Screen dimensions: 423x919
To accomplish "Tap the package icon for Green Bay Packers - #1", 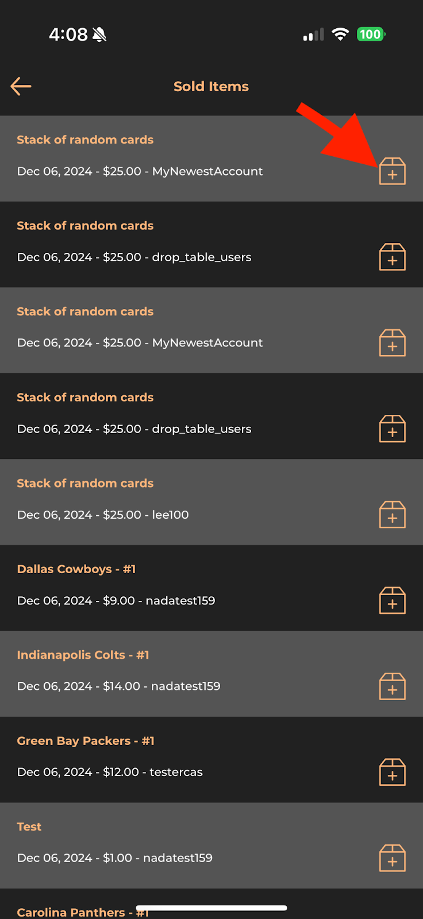I will tap(393, 772).
